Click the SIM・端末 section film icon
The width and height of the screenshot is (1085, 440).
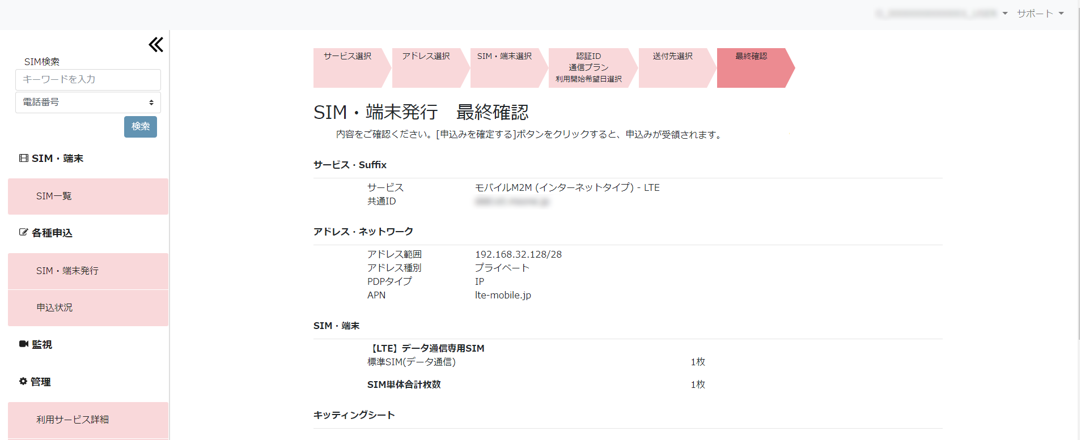pyautogui.click(x=24, y=159)
